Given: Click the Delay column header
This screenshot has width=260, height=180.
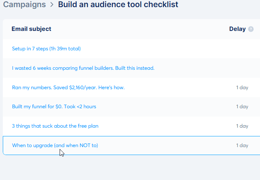Looking at the screenshot, I should pyautogui.click(x=237, y=29).
